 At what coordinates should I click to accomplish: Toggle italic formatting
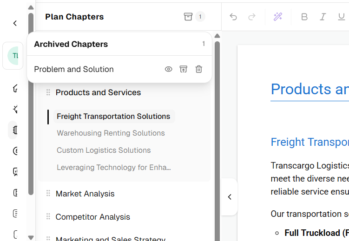[323, 17]
